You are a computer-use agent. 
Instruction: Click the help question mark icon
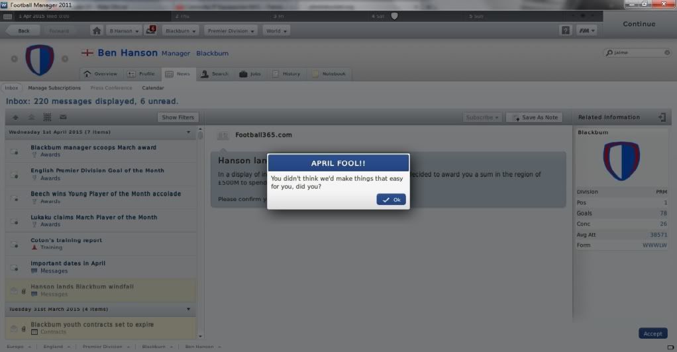click(565, 30)
